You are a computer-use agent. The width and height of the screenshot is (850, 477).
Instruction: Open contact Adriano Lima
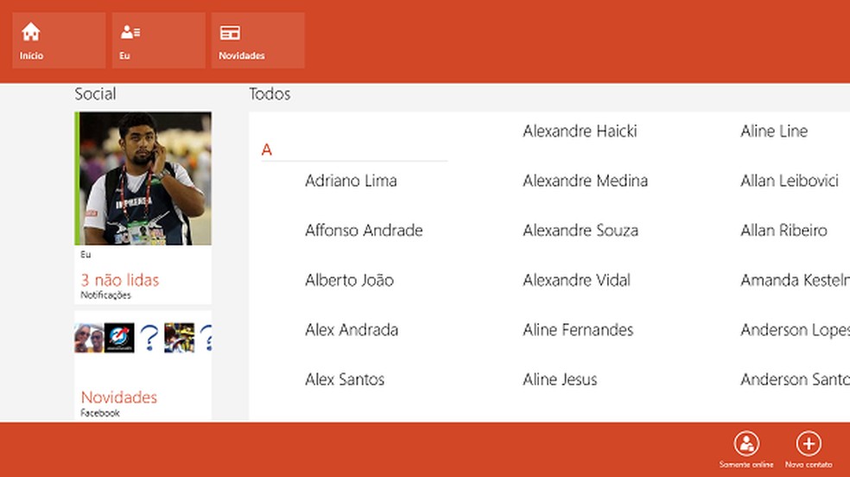(351, 181)
